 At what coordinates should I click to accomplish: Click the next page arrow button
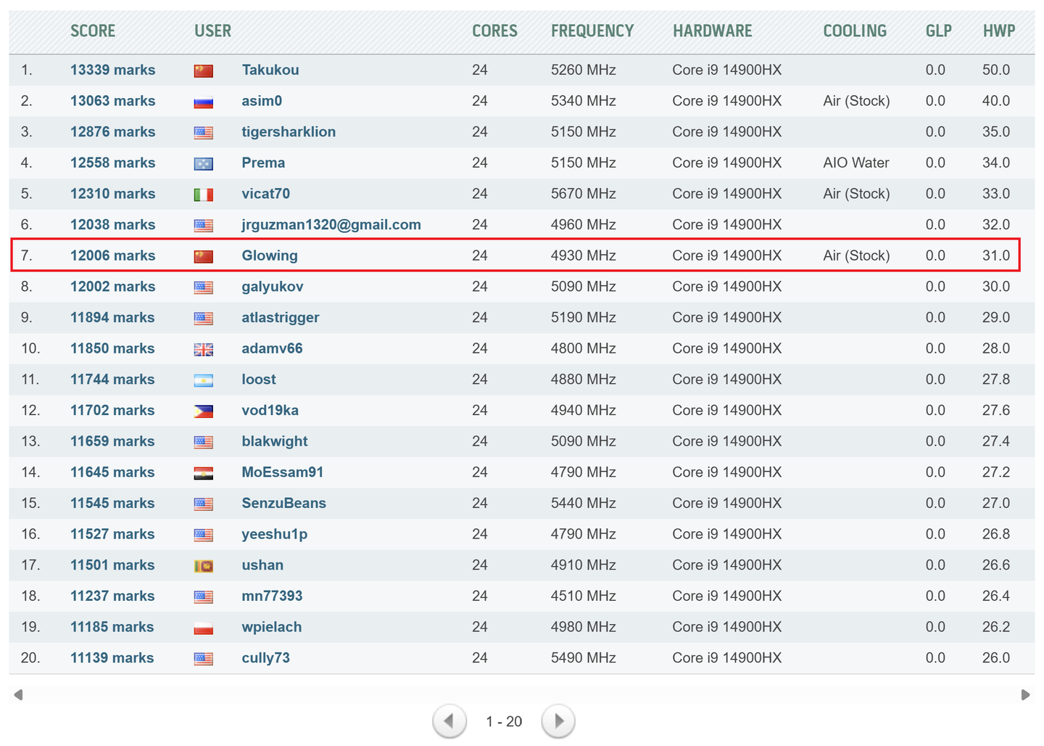click(558, 721)
